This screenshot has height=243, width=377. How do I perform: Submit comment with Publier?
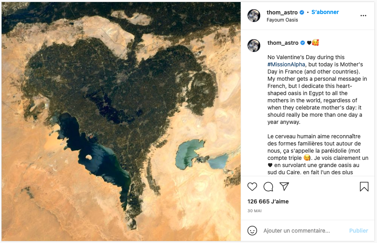359,231
